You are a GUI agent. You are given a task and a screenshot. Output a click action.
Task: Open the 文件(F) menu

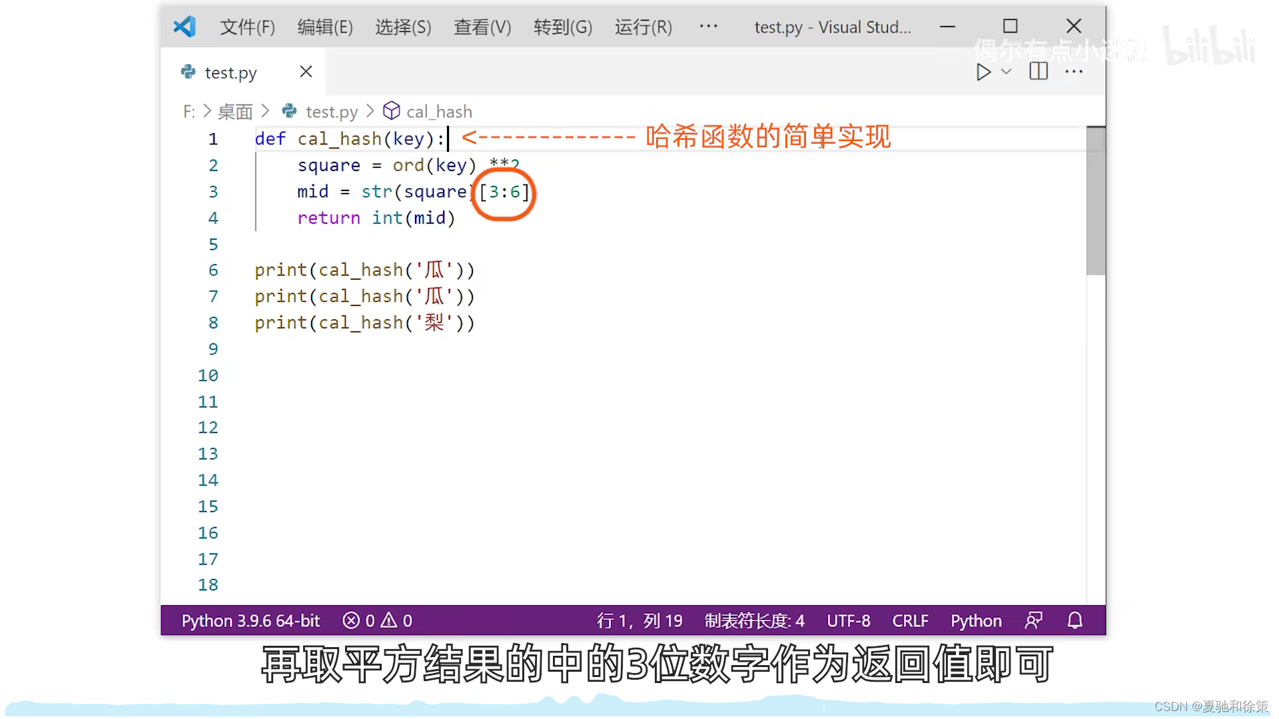pyautogui.click(x=247, y=27)
